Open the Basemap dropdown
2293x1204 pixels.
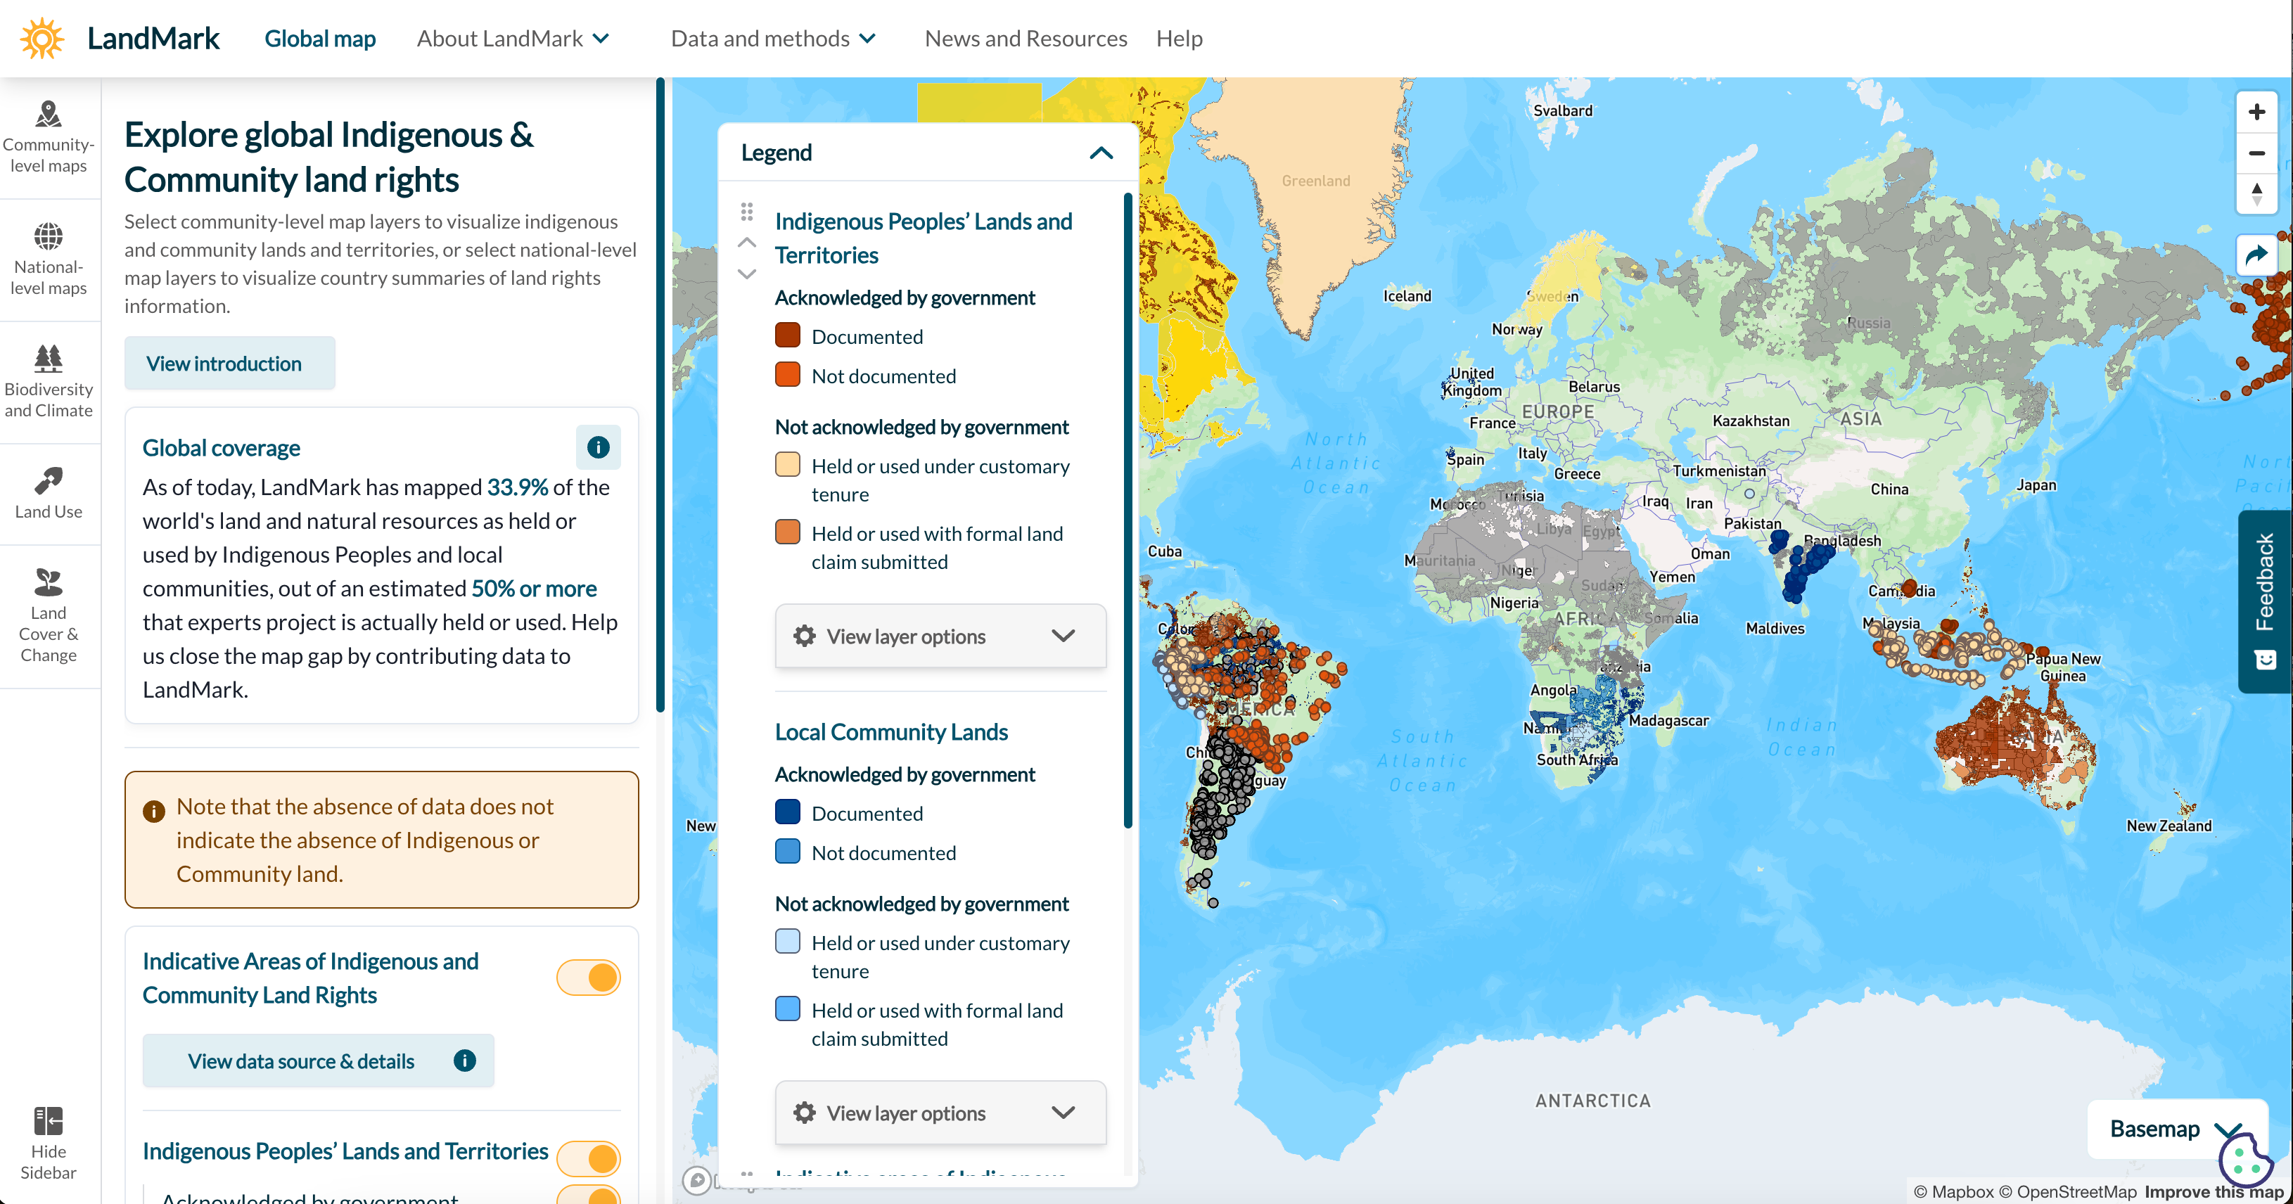(2176, 1128)
